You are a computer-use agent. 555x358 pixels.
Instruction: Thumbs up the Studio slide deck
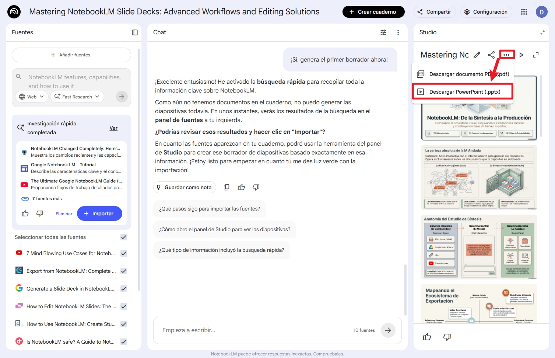[427, 337]
